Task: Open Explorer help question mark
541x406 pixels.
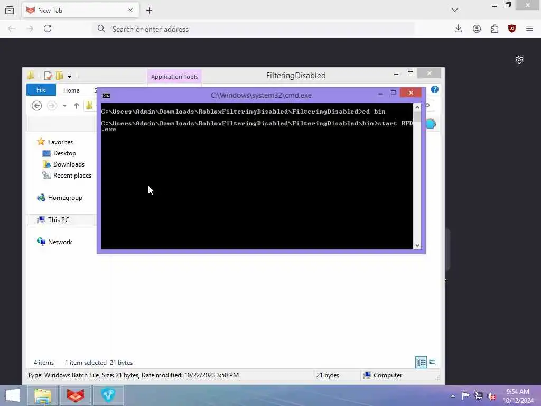Action: point(435,89)
